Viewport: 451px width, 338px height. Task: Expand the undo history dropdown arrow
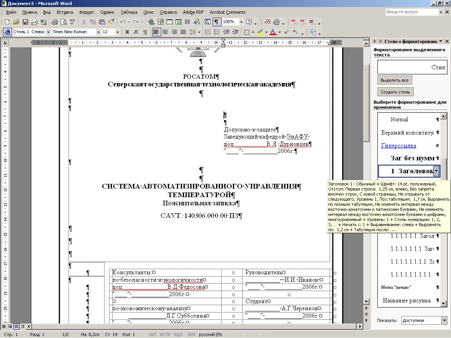click(129, 22)
